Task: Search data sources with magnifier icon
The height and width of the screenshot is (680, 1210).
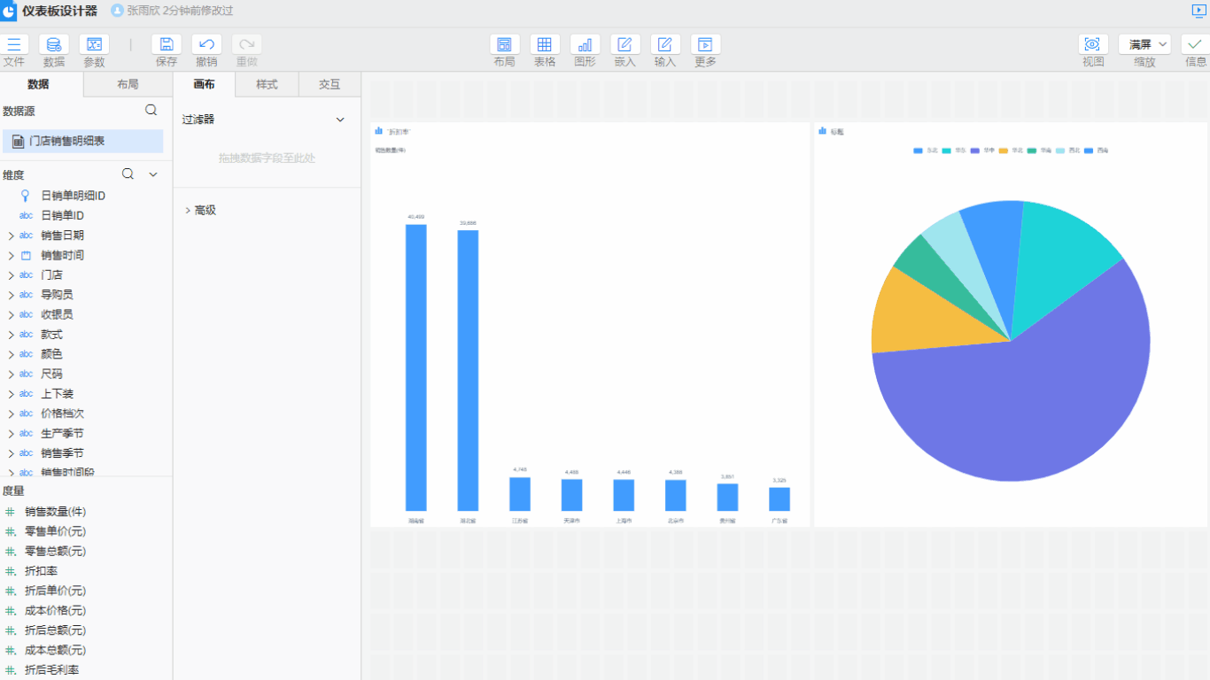Action: tap(151, 111)
